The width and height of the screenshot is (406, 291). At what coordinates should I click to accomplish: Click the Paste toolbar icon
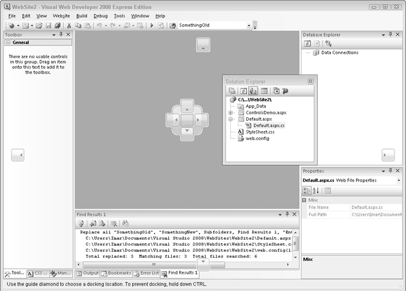88,25
